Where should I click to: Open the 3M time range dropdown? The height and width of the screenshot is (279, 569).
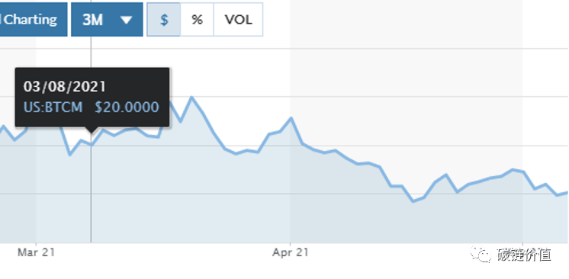tap(107, 20)
